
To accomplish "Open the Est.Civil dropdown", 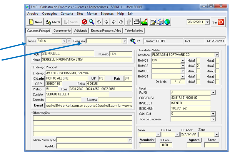I will (x=177, y=134).
